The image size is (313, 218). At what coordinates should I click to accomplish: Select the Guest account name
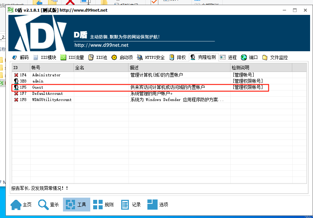click(37, 87)
